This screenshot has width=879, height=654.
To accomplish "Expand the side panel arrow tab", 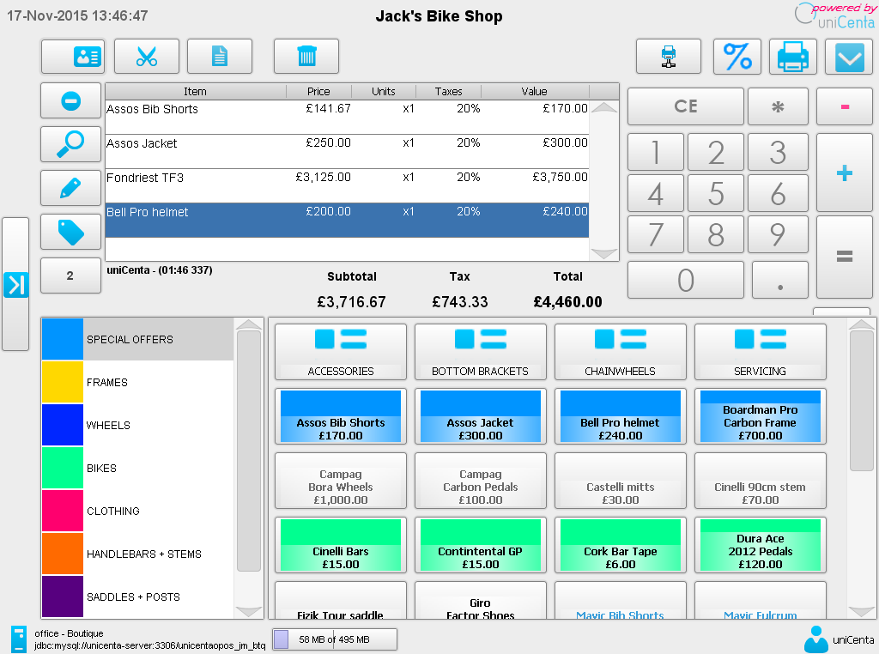I will coord(15,284).
